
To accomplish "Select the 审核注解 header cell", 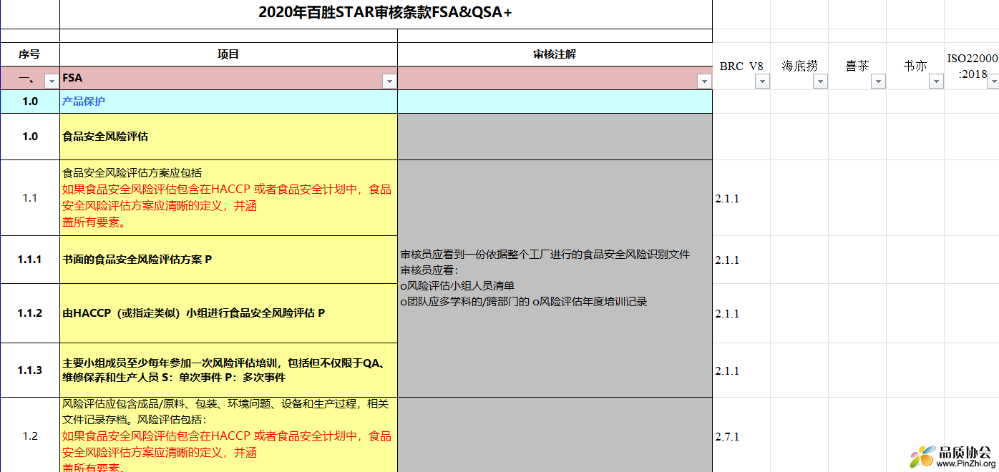I will [555, 54].
